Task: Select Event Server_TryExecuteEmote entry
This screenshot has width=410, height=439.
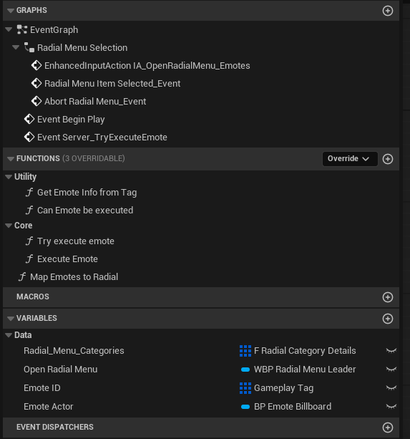Action: [102, 138]
